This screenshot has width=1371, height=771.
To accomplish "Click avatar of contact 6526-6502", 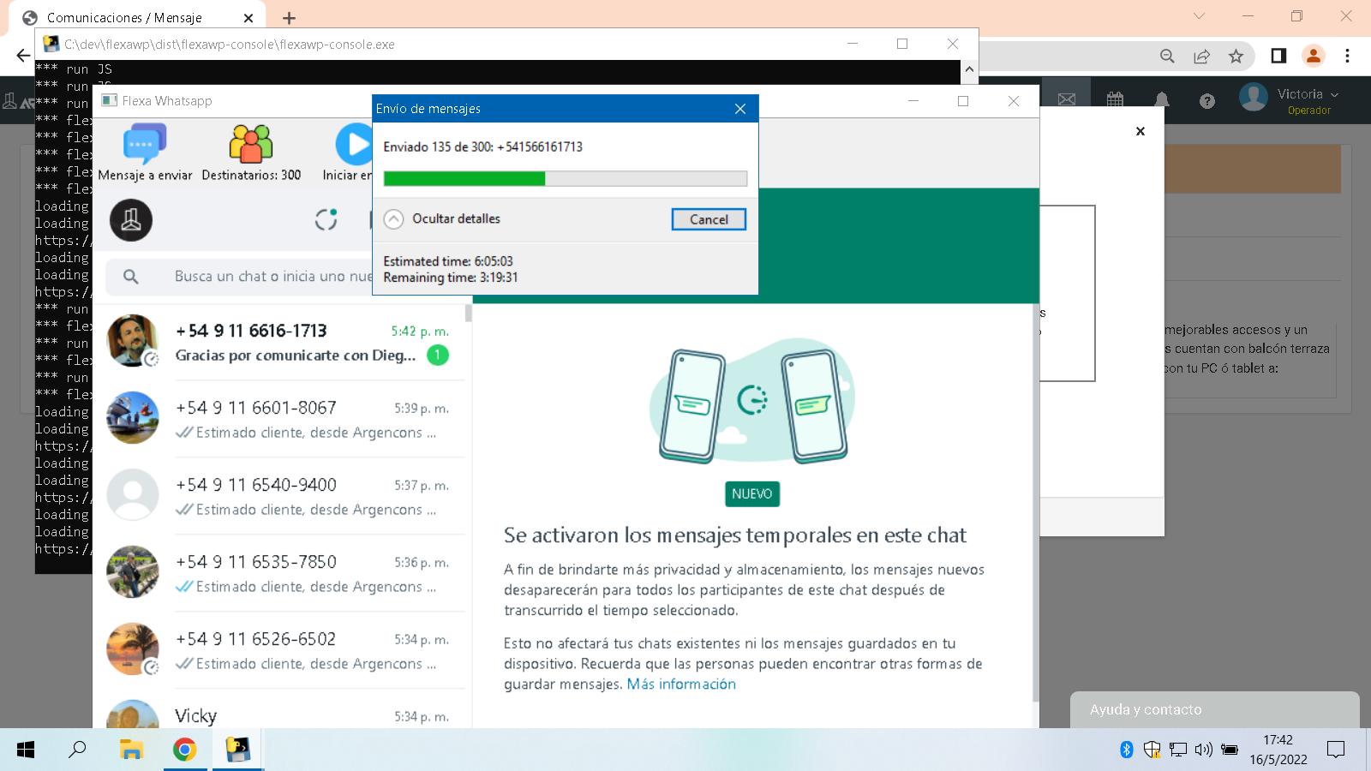I will [x=132, y=648].
